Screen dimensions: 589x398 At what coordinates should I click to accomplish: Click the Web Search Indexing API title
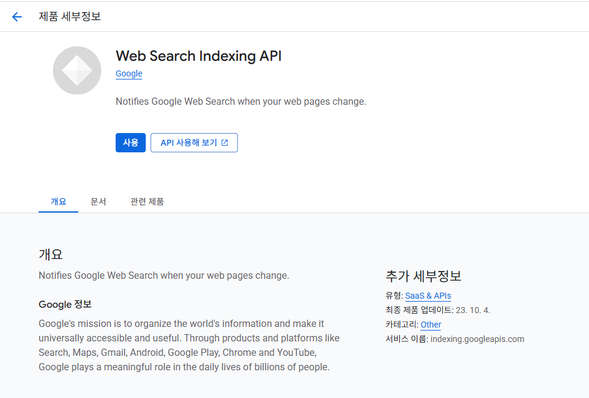(198, 56)
